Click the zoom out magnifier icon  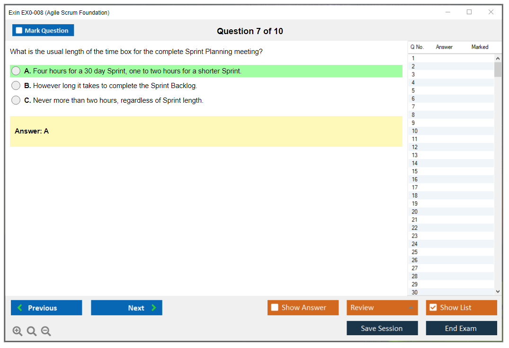tap(46, 331)
